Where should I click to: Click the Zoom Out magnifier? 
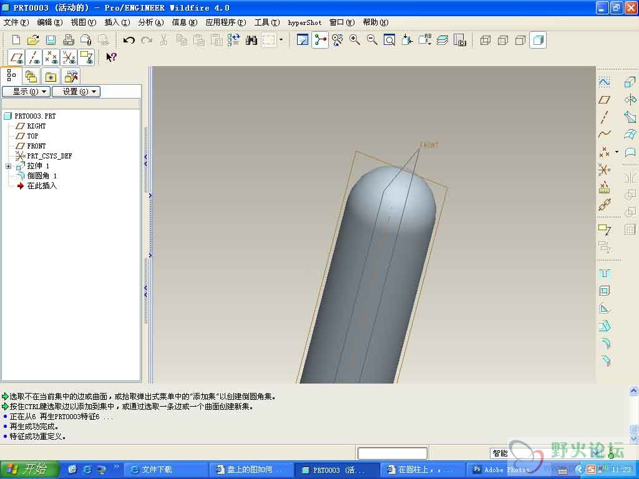click(372, 40)
